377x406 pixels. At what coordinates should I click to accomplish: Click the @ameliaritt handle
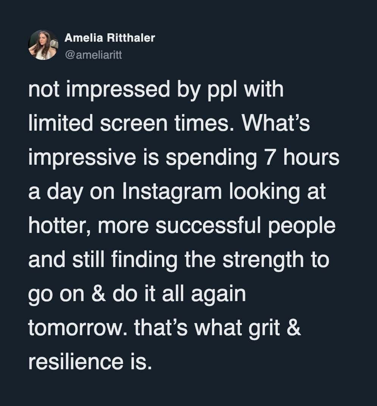tap(93, 56)
